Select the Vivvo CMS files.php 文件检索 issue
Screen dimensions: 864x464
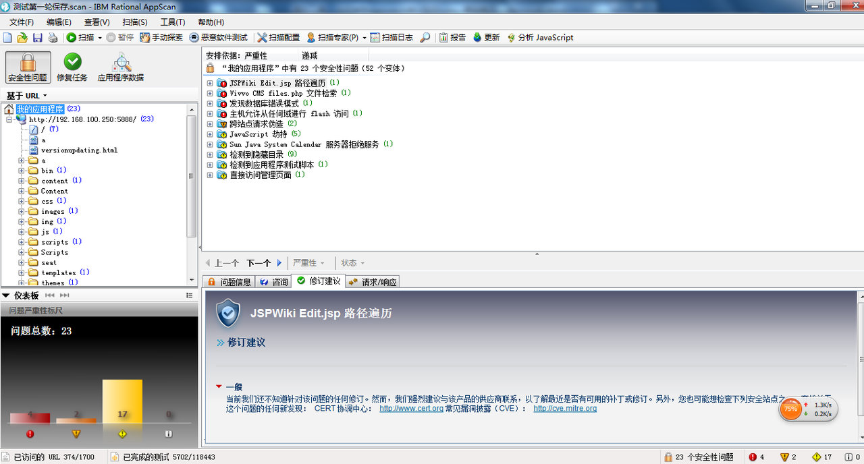283,94
